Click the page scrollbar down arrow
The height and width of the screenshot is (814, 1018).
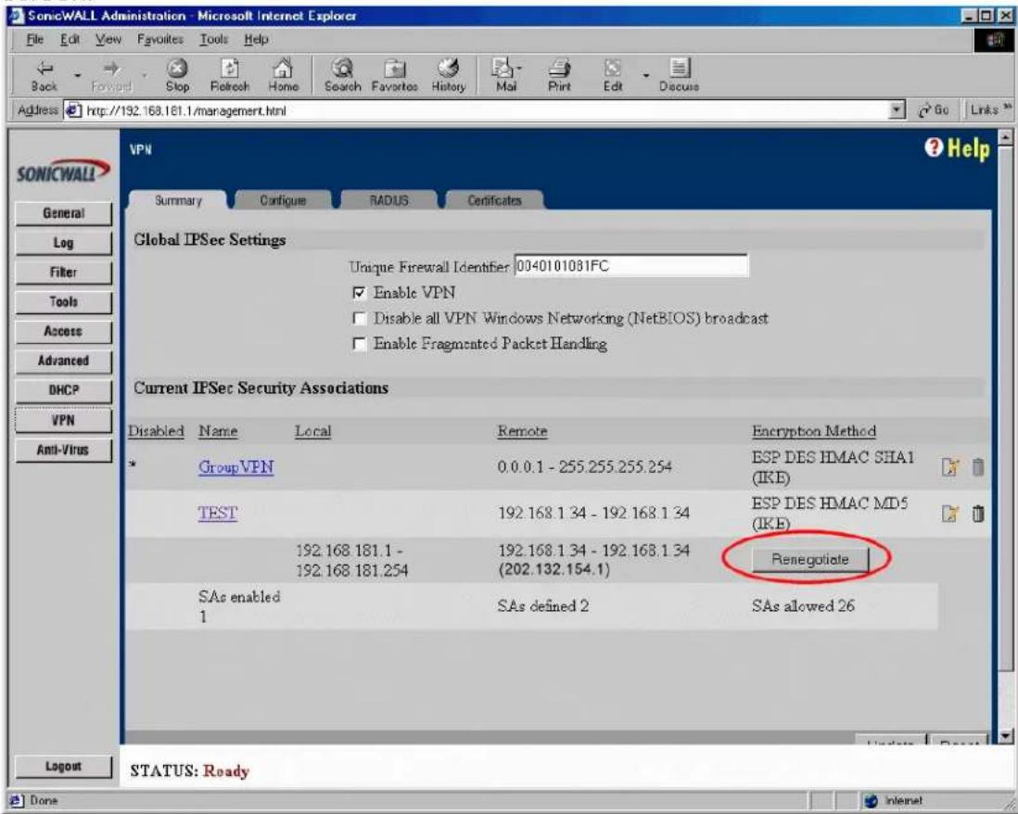[1006, 735]
